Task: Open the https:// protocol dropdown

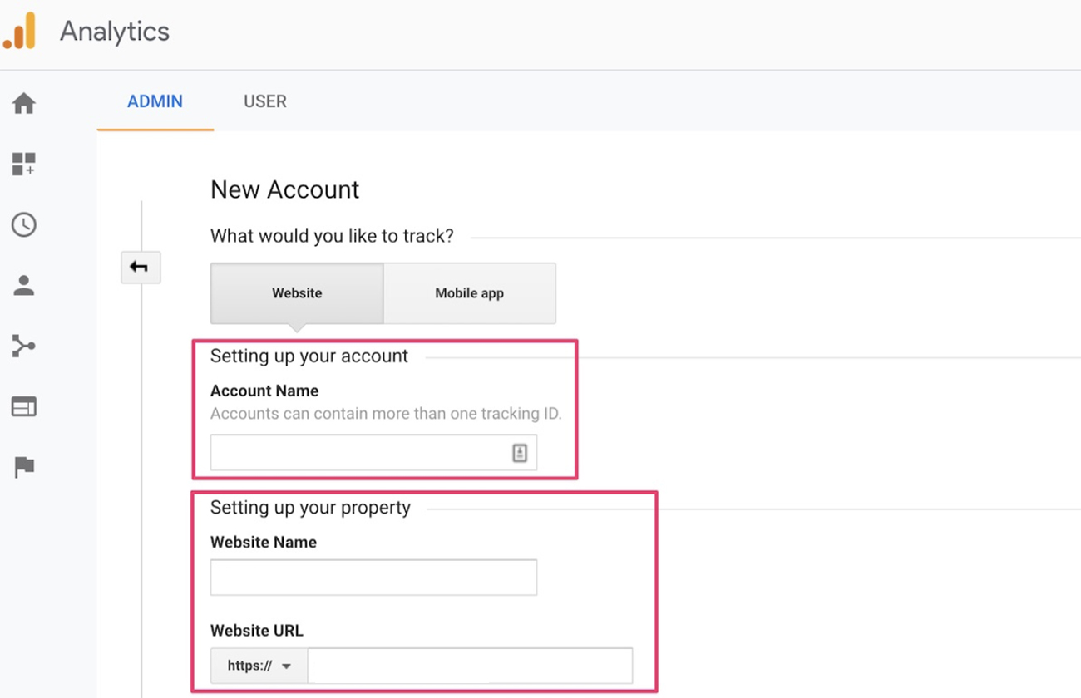Action: tap(259, 666)
